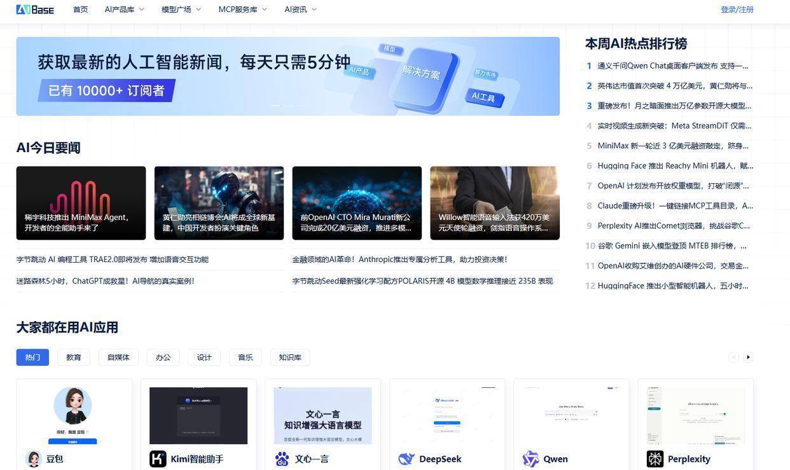The image size is (790, 470).
Task: Open rank 4 Meta StreamDiT article
Action: point(674,126)
